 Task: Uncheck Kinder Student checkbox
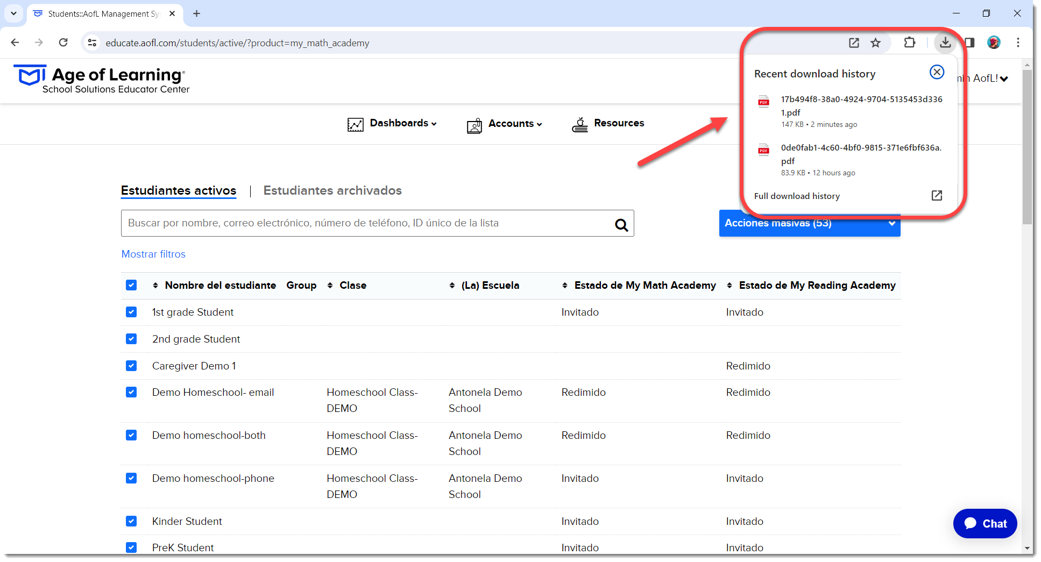coord(131,521)
